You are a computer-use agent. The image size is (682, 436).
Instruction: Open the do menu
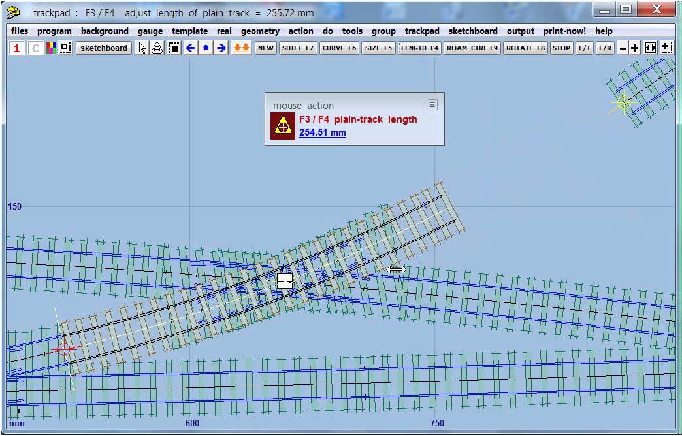(x=327, y=31)
